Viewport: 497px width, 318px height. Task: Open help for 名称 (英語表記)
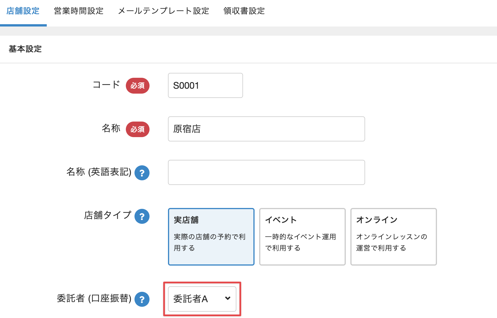[x=142, y=173]
